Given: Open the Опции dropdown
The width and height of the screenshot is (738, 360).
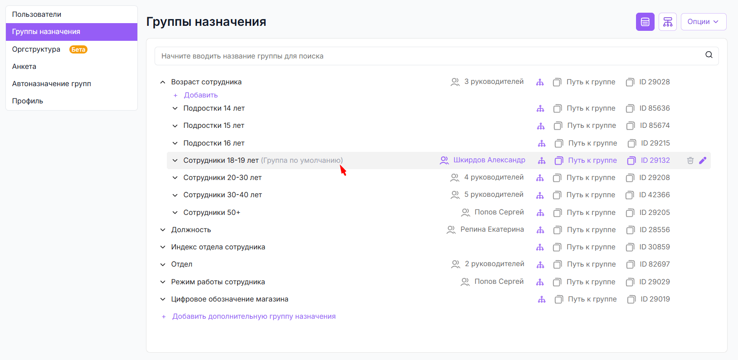Looking at the screenshot, I should 704,22.
